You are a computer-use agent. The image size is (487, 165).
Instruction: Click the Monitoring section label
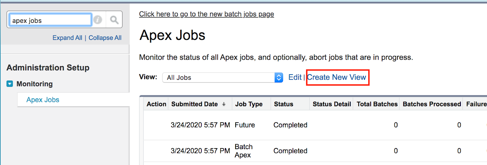pos(34,84)
